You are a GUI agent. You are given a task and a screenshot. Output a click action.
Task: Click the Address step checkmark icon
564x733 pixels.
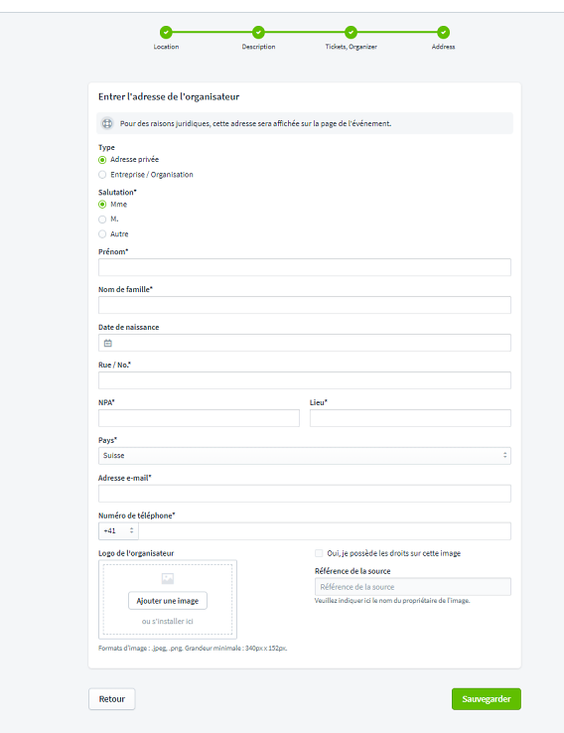(444, 32)
